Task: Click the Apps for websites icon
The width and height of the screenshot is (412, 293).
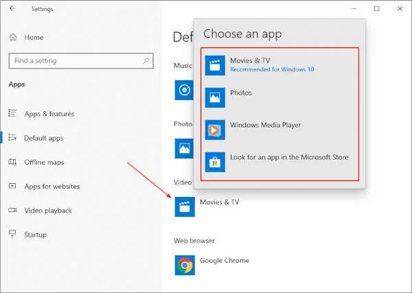Action: [x=12, y=186]
